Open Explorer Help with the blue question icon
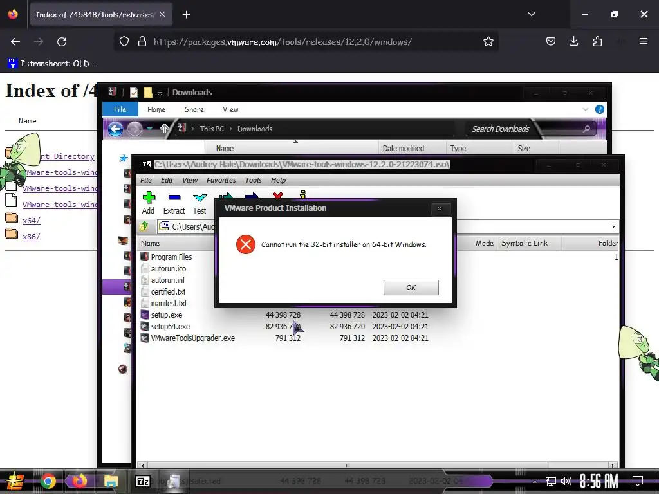The height and width of the screenshot is (494, 659). [600, 109]
